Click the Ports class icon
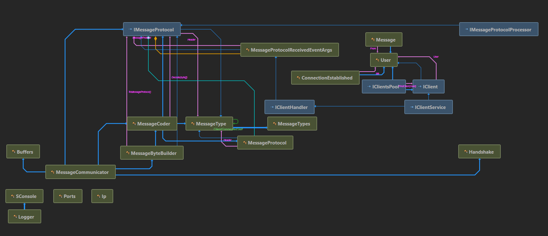This screenshot has height=236, width=548. click(60, 196)
